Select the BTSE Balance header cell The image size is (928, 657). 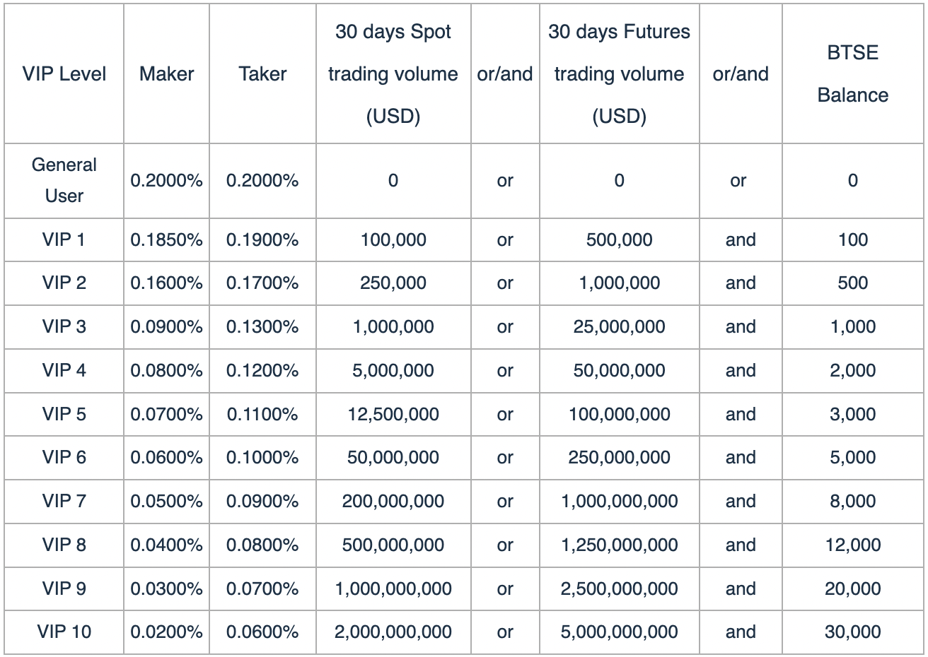tap(852, 74)
